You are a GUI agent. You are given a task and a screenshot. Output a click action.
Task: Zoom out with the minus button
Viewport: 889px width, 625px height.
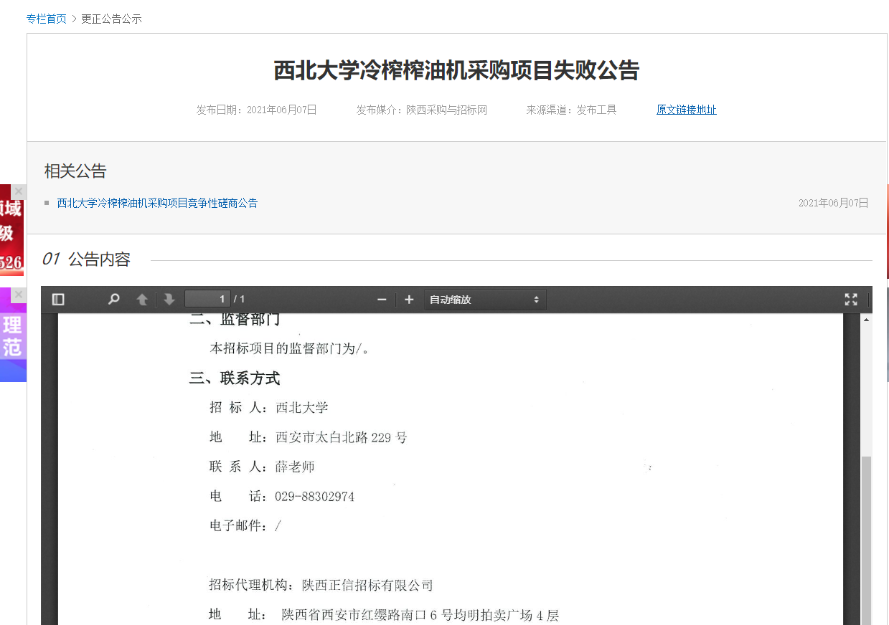[382, 300]
